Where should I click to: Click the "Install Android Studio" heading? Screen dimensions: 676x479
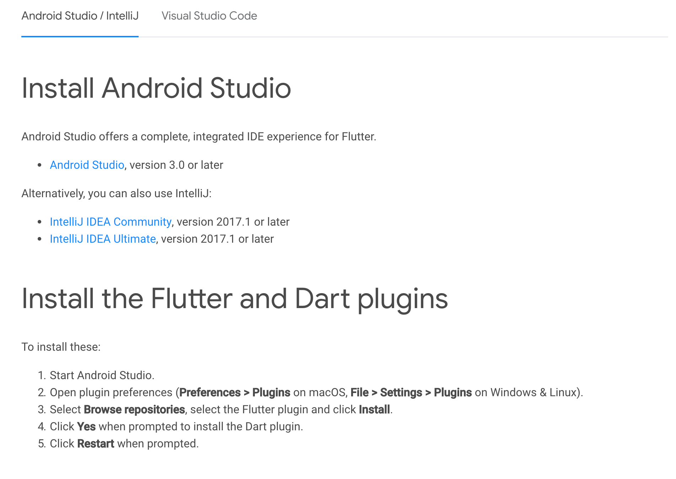156,88
